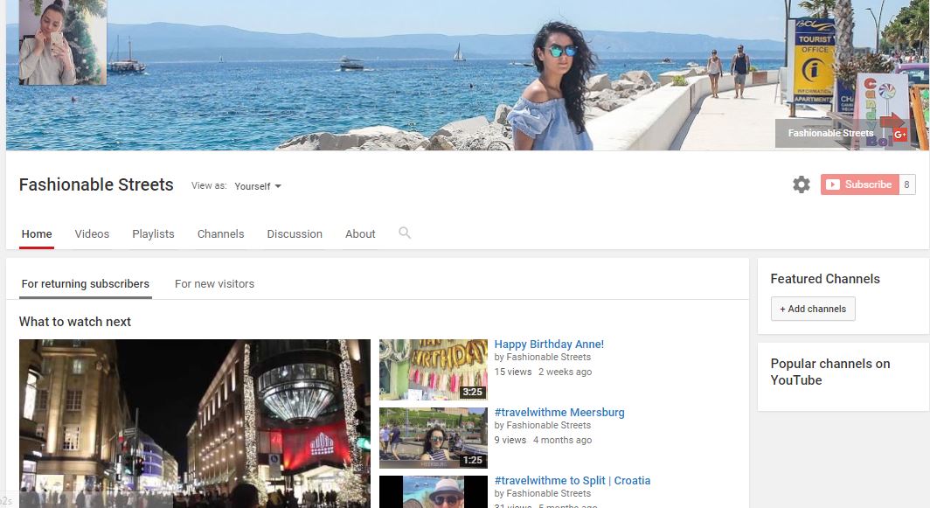
Task: Play the large featured night street video
Action: [x=195, y=424]
